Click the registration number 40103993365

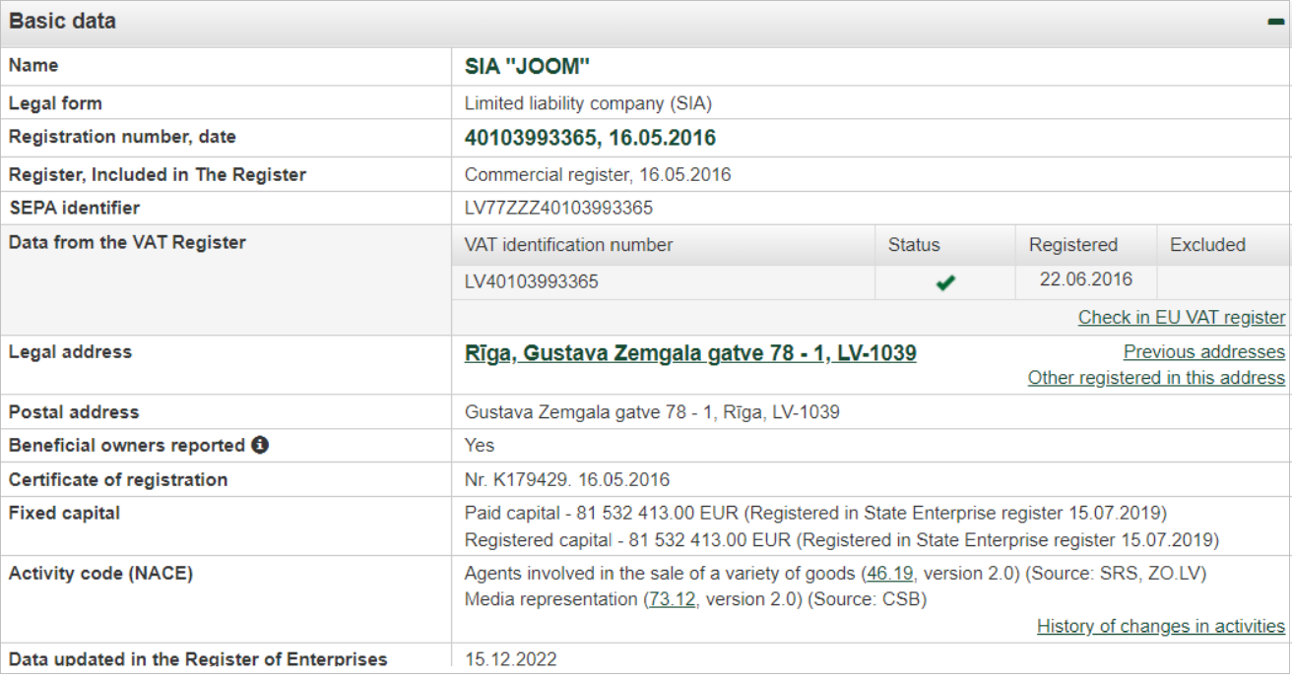530,138
